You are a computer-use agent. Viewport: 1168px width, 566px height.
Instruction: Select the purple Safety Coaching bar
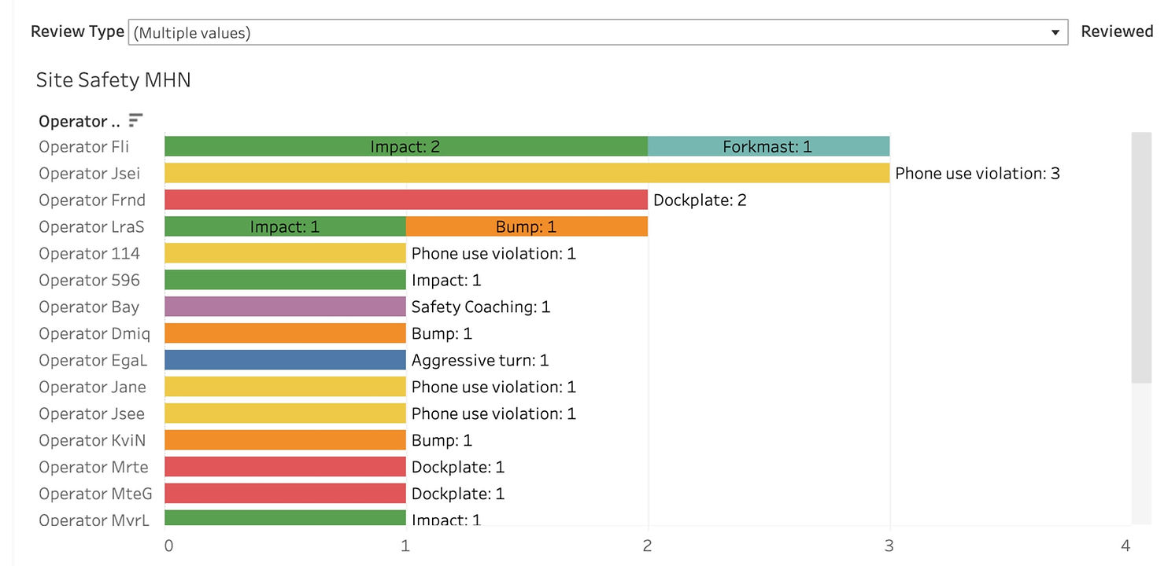[285, 307]
